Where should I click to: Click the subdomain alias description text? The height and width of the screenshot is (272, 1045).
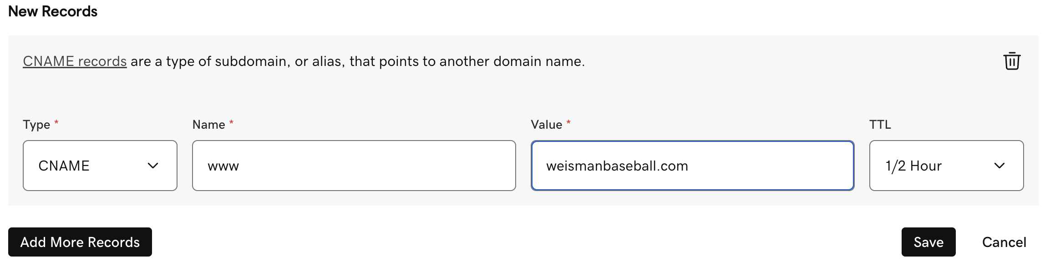click(358, 61)
